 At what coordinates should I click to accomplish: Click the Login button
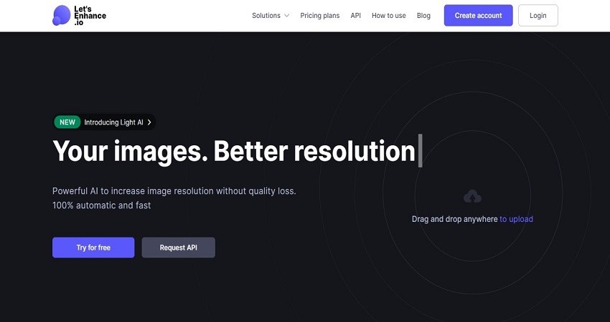[538, 16]
